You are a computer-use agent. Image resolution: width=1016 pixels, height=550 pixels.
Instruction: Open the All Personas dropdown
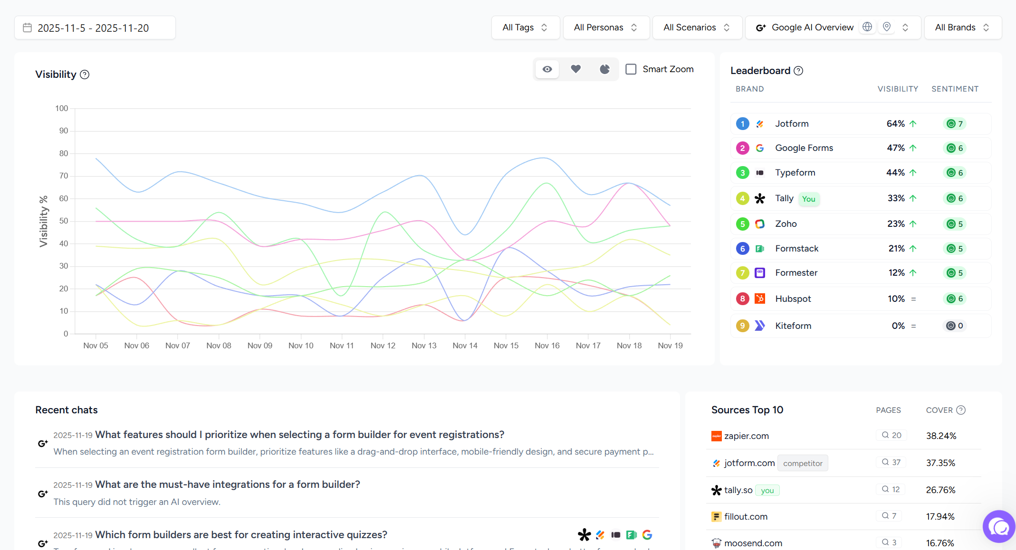click(x=606, y=27)
